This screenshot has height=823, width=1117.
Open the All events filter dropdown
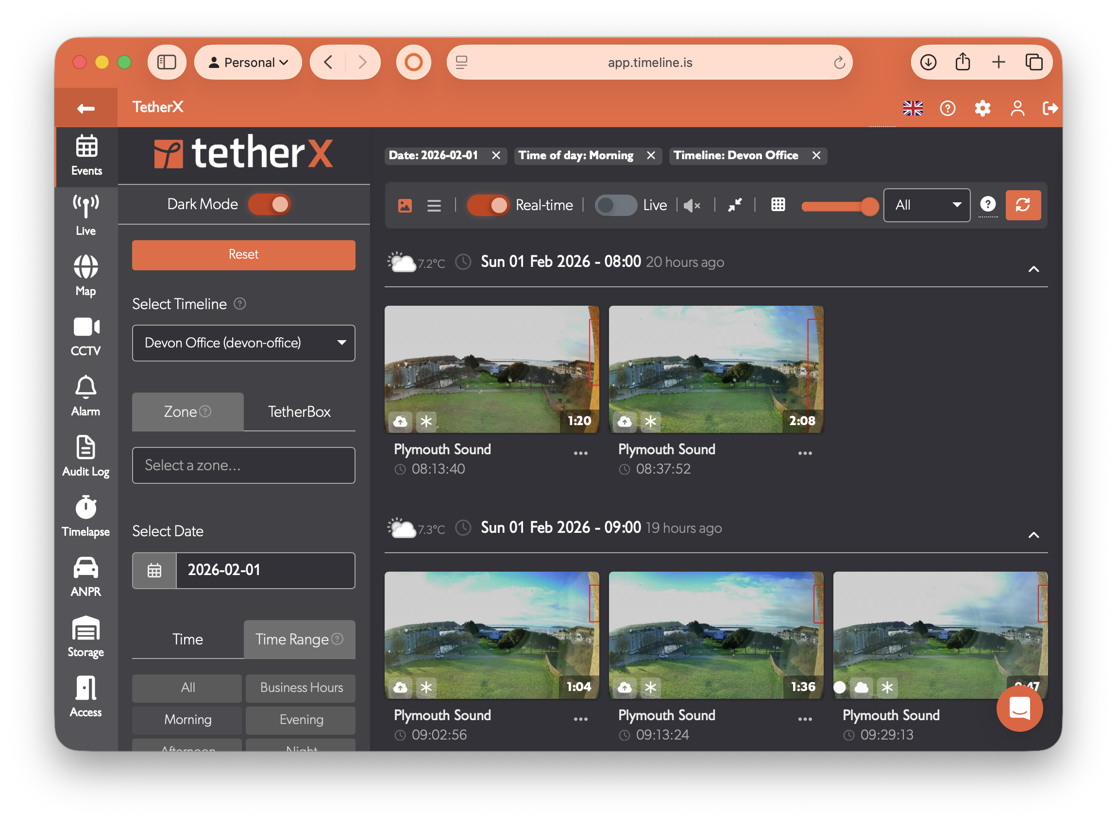[x=926, y=205]
